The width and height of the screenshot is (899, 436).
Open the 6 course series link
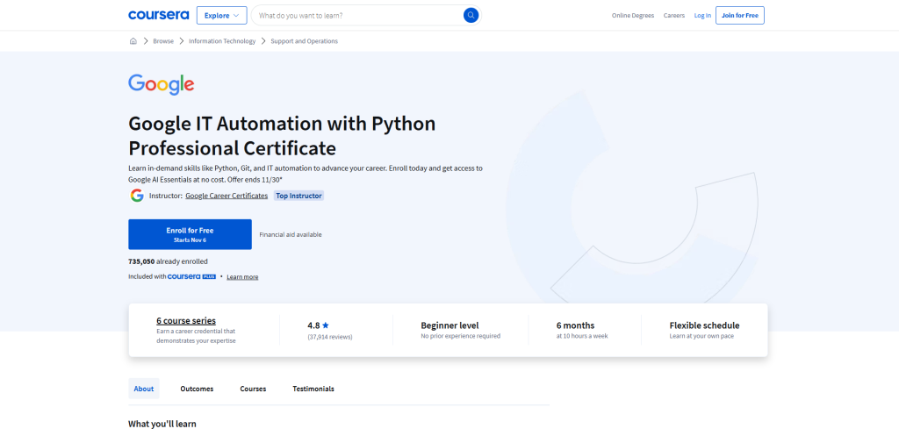tap(186, 321)
